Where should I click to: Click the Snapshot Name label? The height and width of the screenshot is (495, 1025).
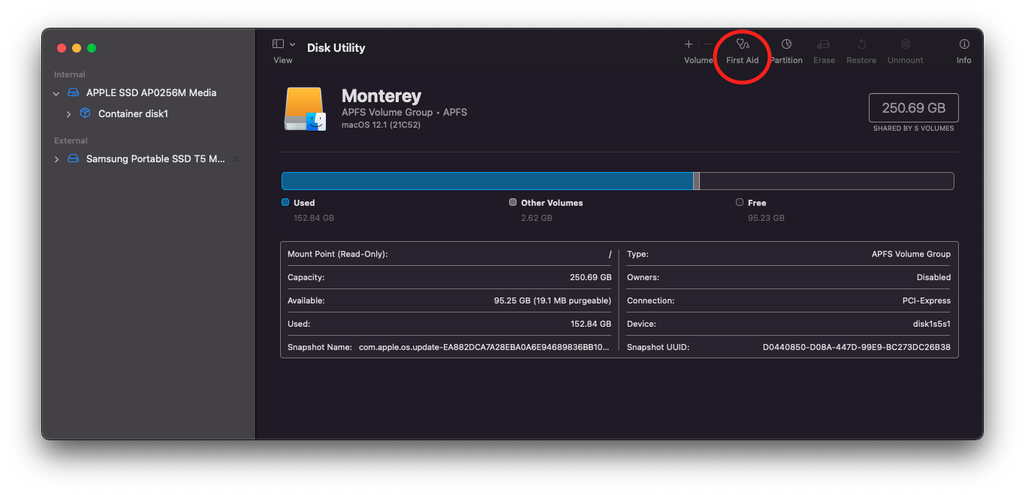point(320,347)
